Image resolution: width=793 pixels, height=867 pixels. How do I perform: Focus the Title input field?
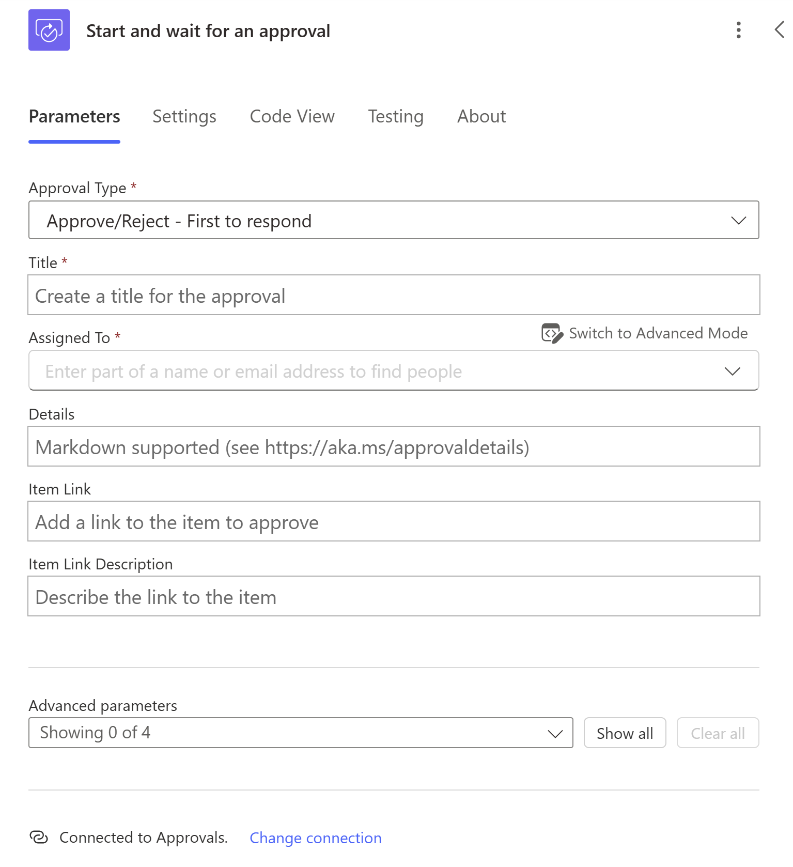point(394,295)
